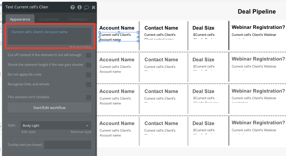Select the third row Webinar Registration? heading

coord(258,91)
